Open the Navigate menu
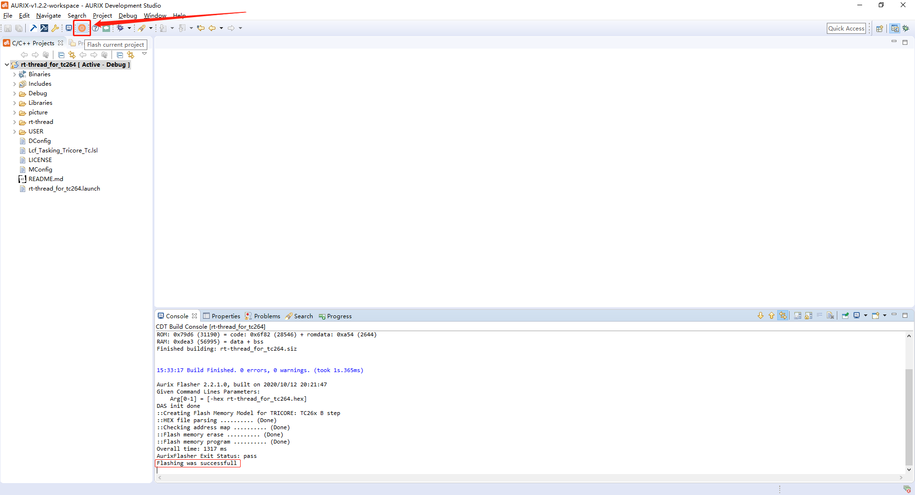 tap(49, 16)
